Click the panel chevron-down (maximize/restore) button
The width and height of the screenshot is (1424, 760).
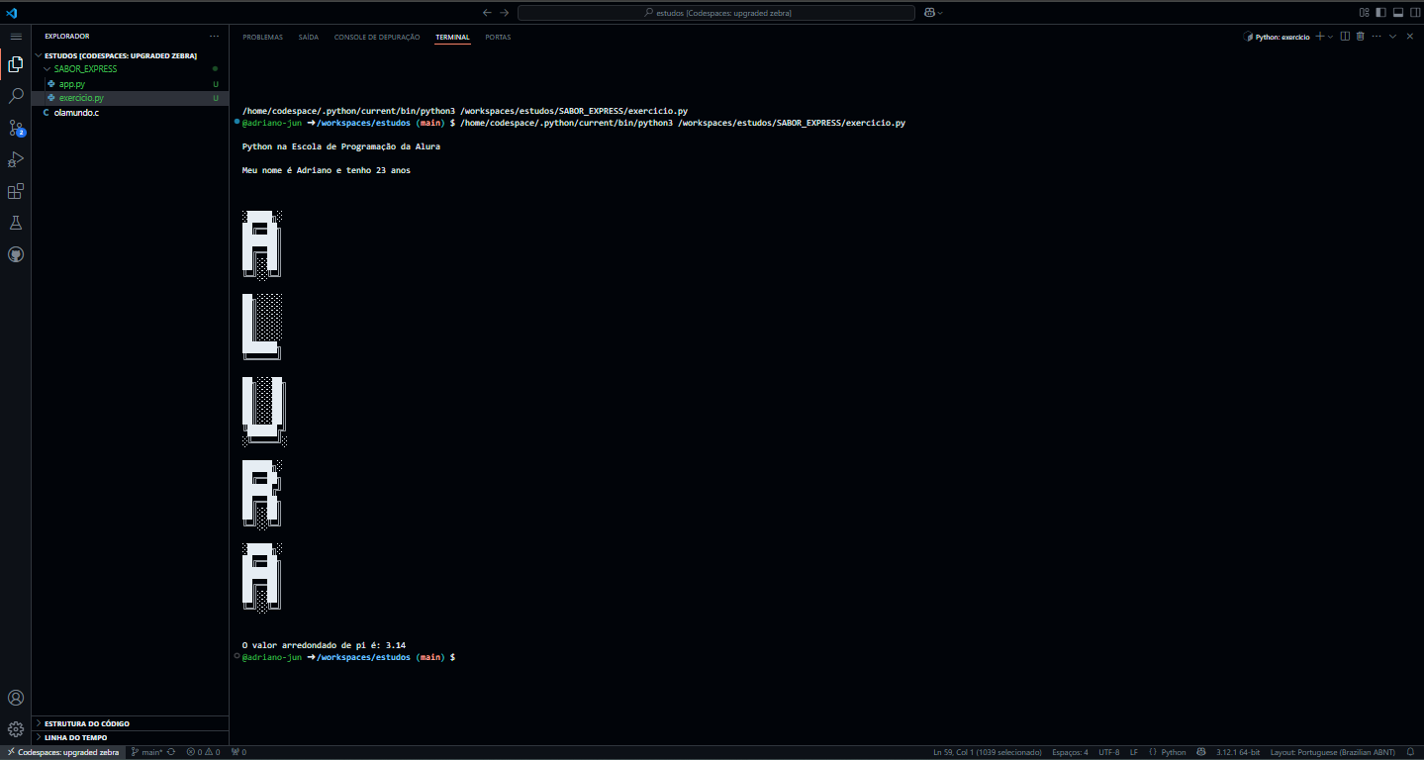point(1392,36)
